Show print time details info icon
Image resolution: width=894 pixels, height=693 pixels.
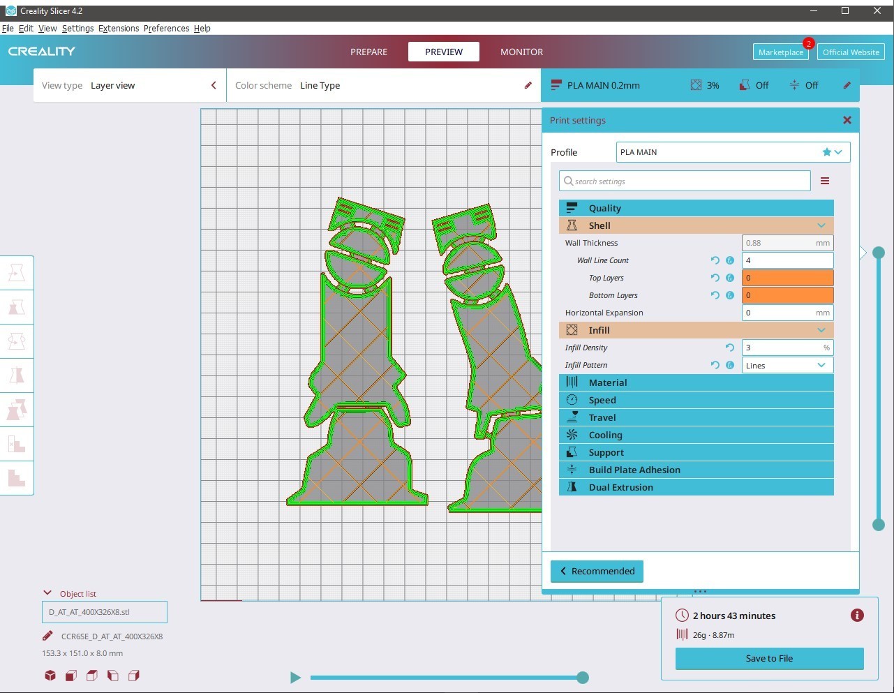(857, 616)
